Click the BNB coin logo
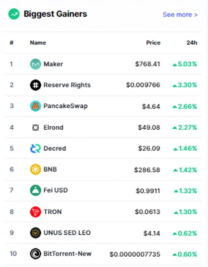The image size is (208, 267). [35, 169]
